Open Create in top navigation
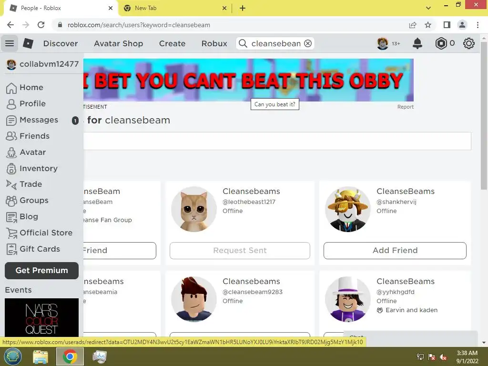 172,43
